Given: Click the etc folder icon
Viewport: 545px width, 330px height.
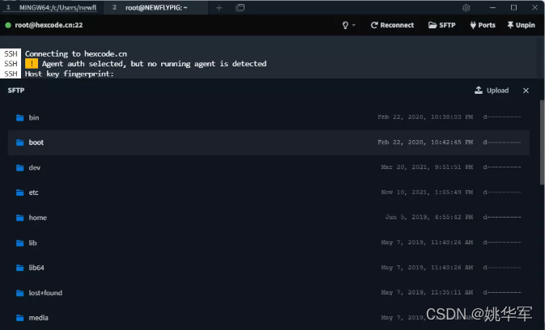Looking at the screenshot, I should click(19, 192).
